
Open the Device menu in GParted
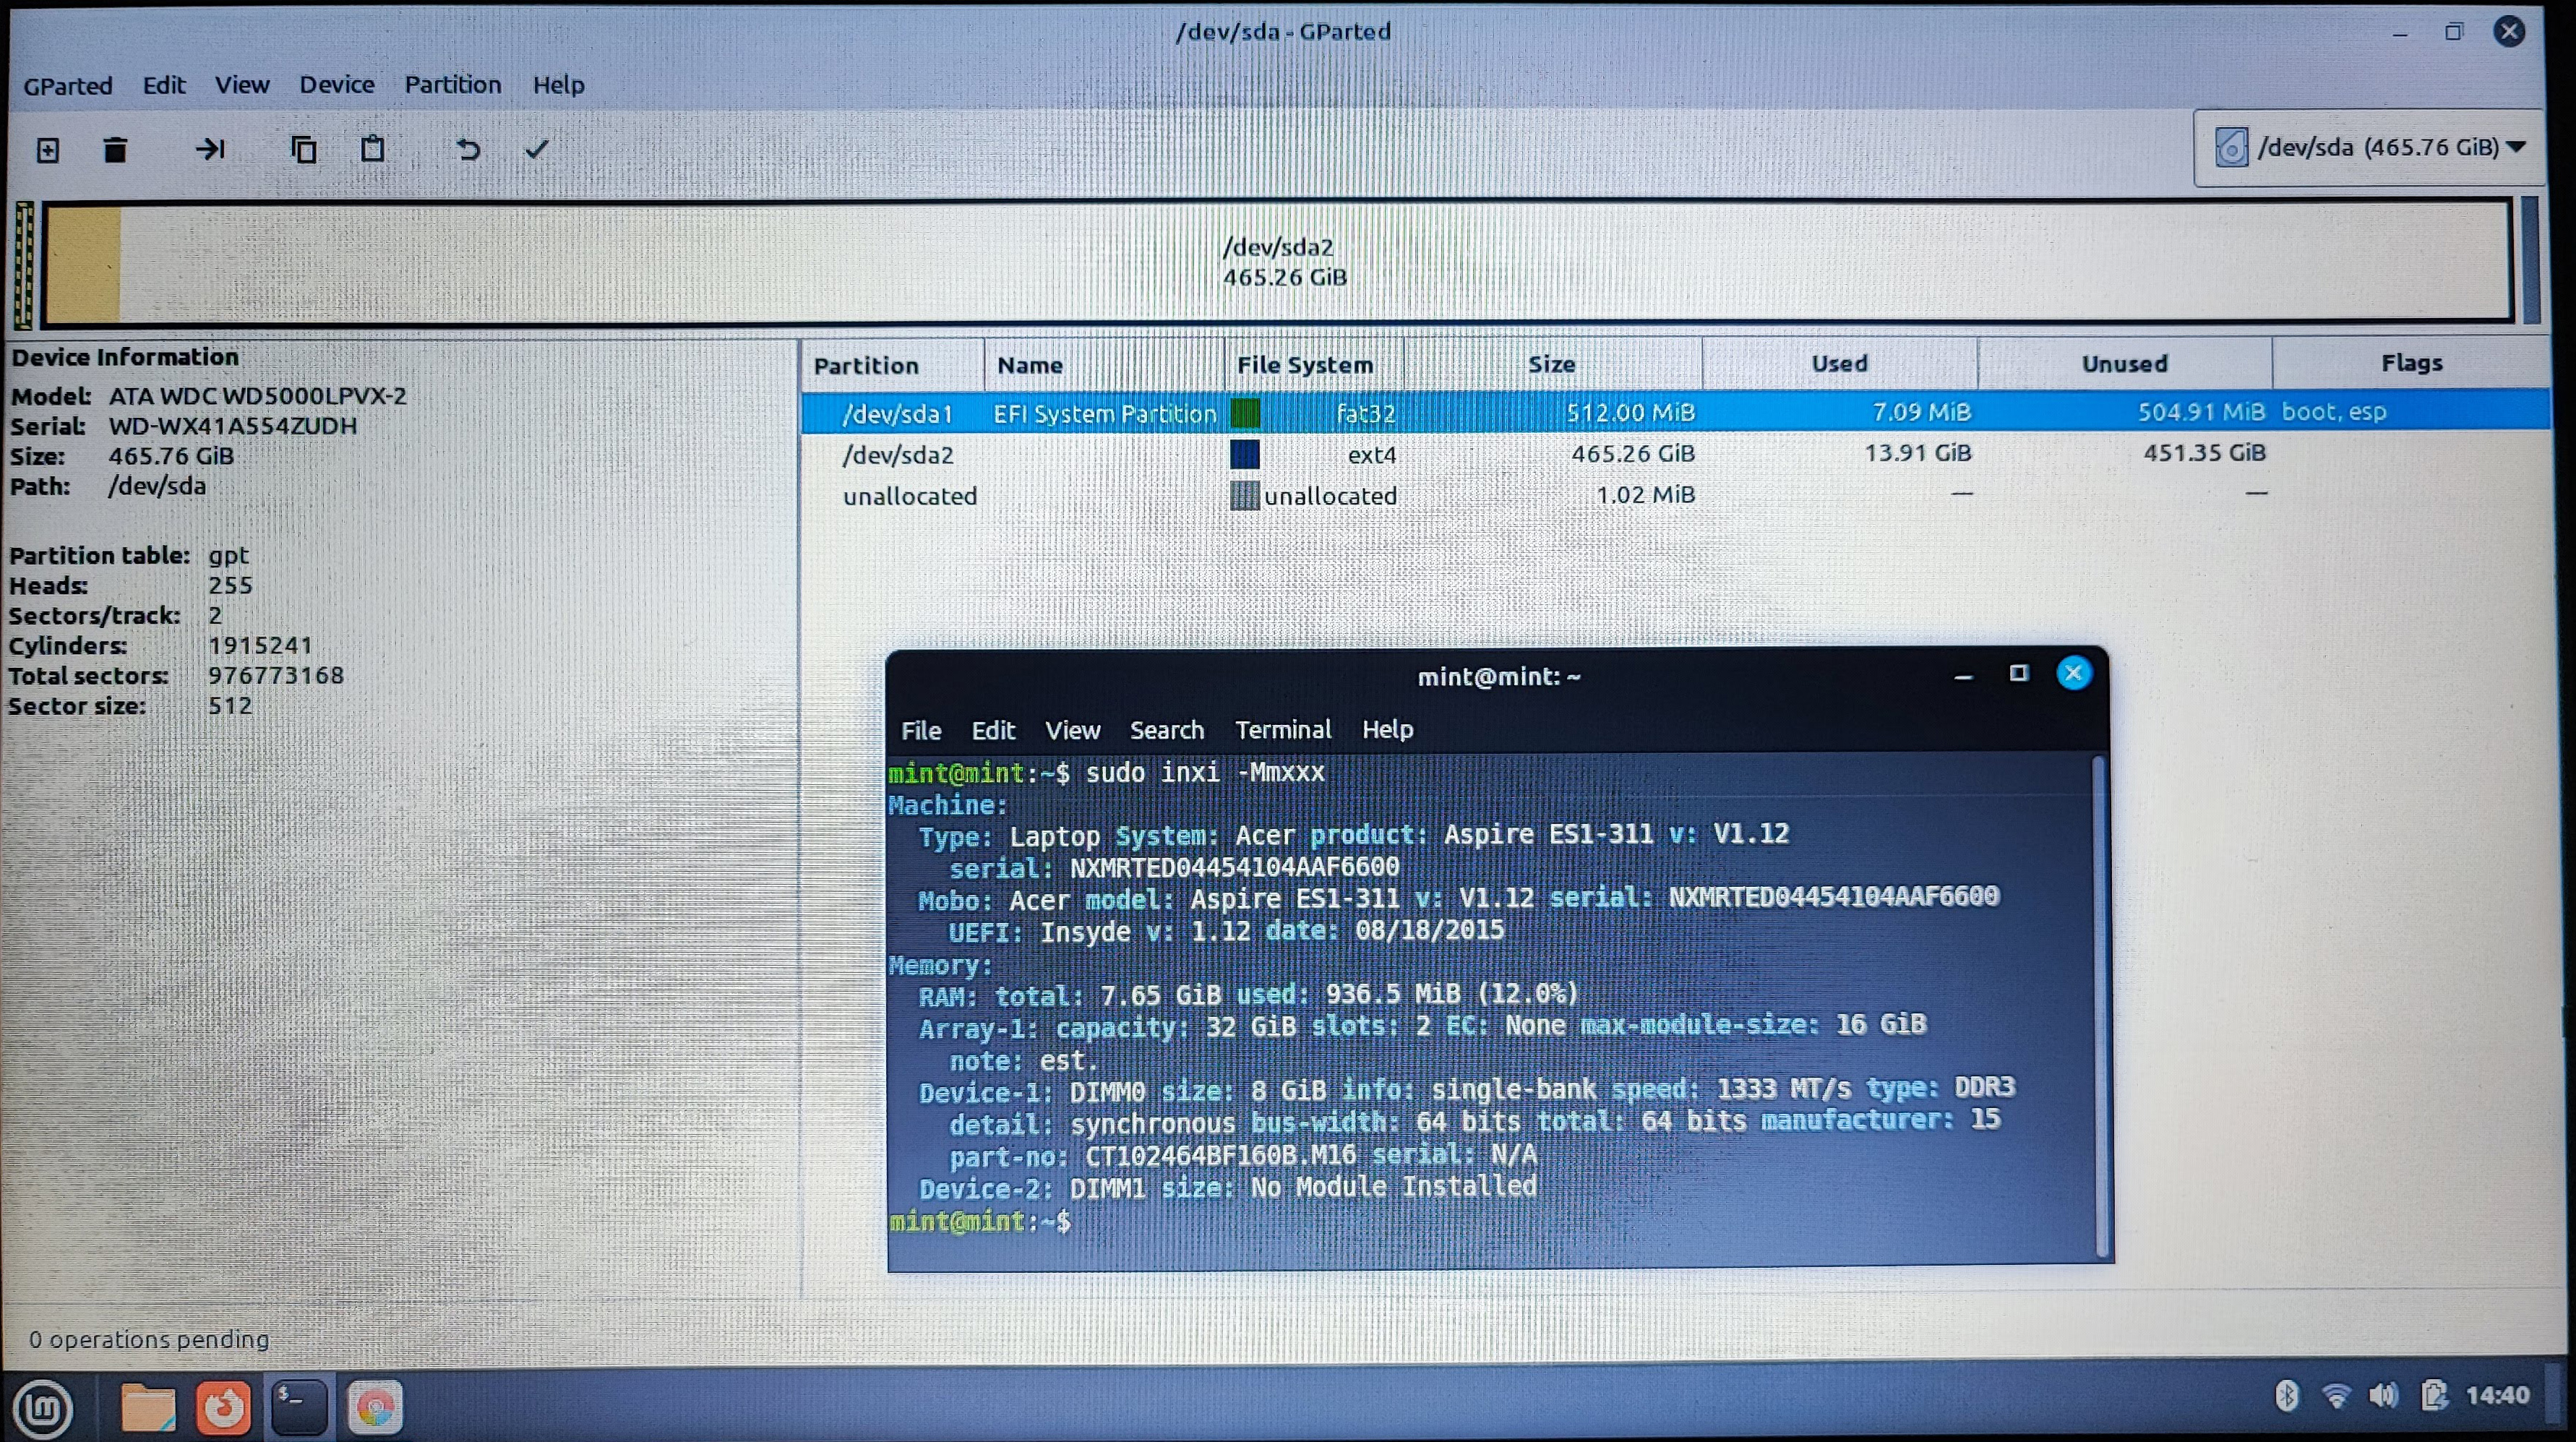337,85
